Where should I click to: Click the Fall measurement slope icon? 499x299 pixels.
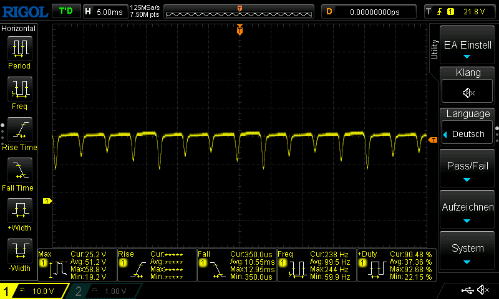(x=217, y=270)
